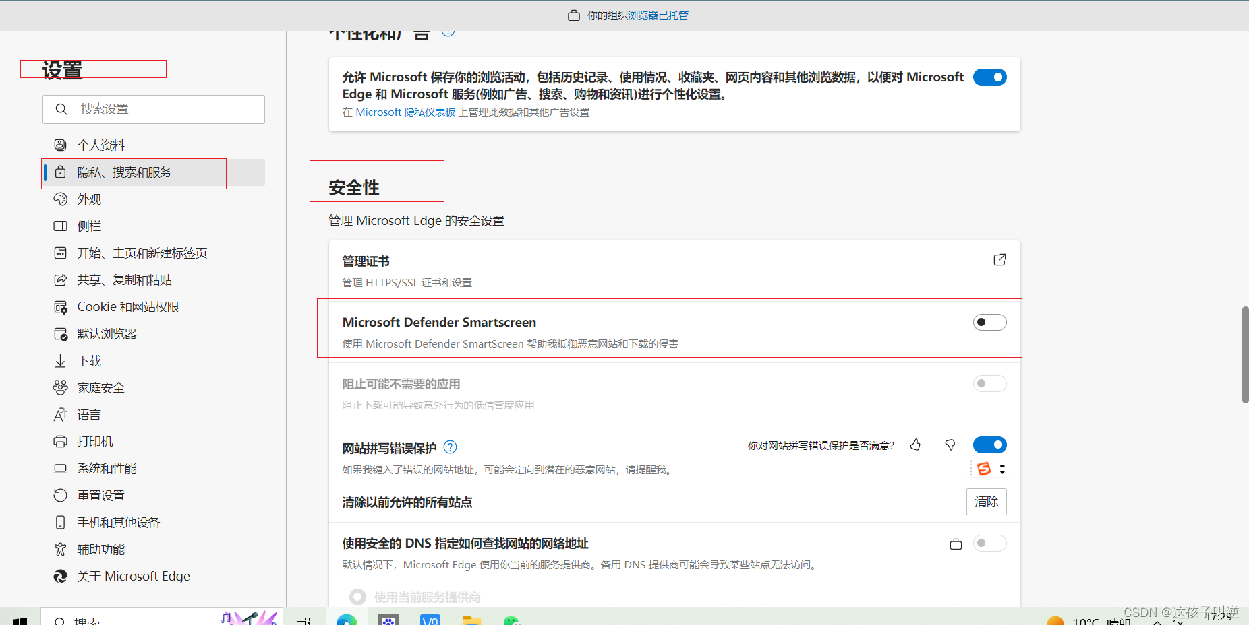
Task: Give thumbs down for typo protection
Action: click(950, 445)
